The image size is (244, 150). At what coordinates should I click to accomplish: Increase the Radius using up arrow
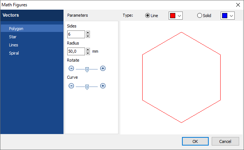88,50
